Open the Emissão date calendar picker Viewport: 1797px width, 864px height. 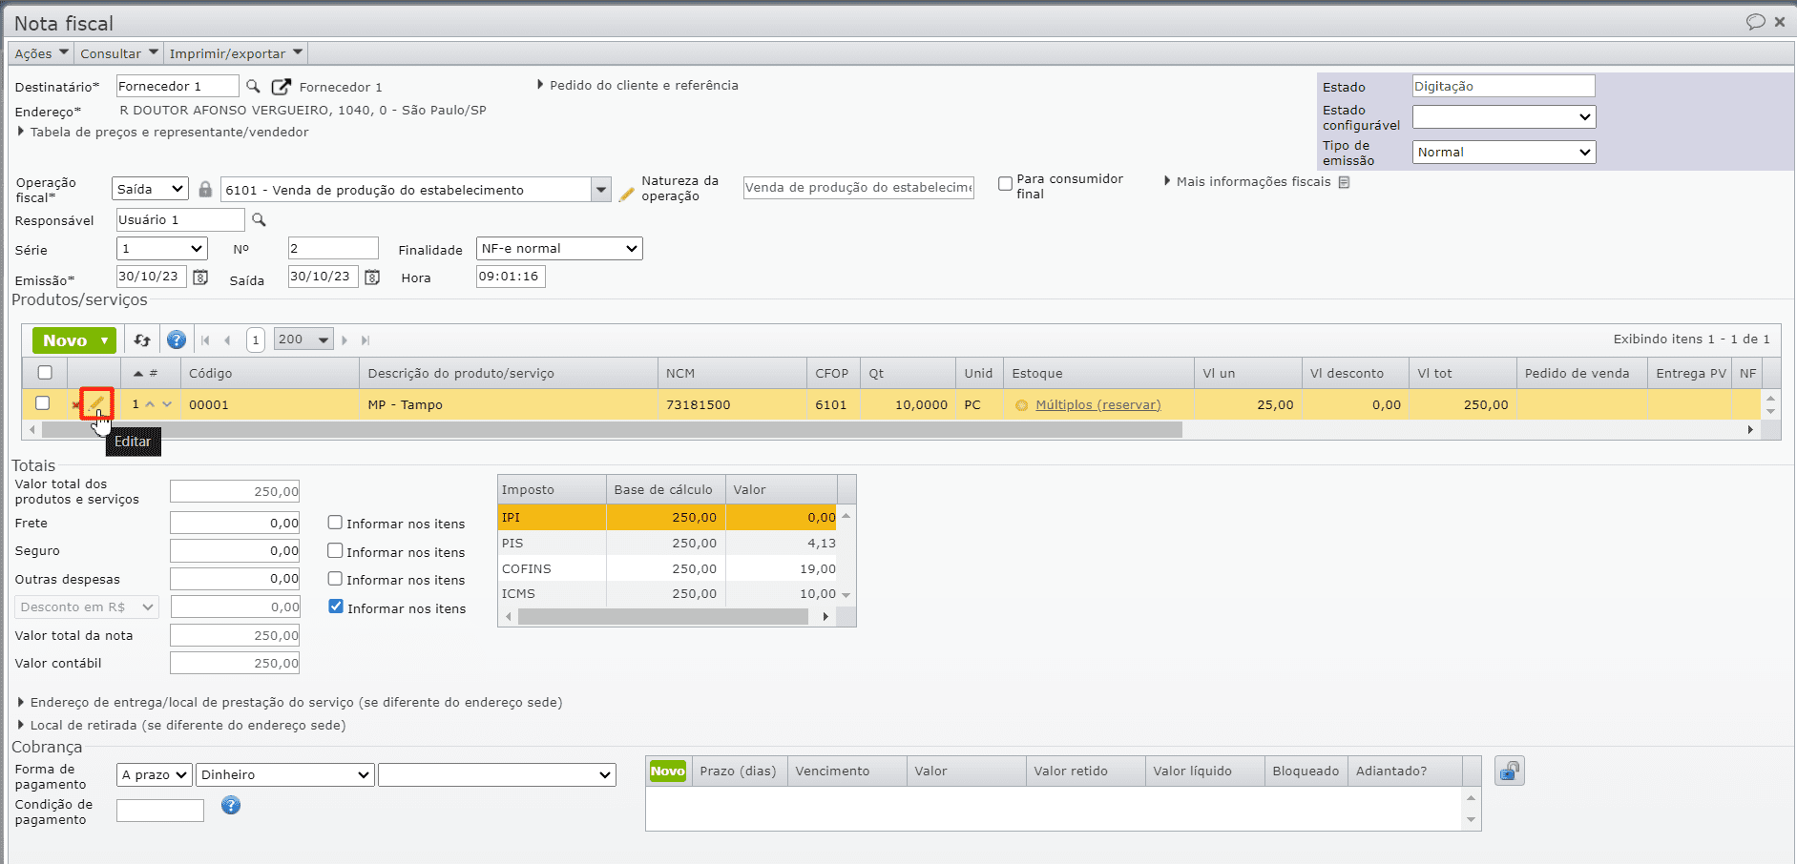(200, 278)
